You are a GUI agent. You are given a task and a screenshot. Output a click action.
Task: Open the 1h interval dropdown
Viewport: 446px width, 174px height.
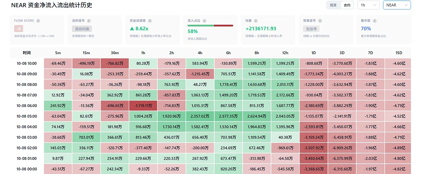368,5
